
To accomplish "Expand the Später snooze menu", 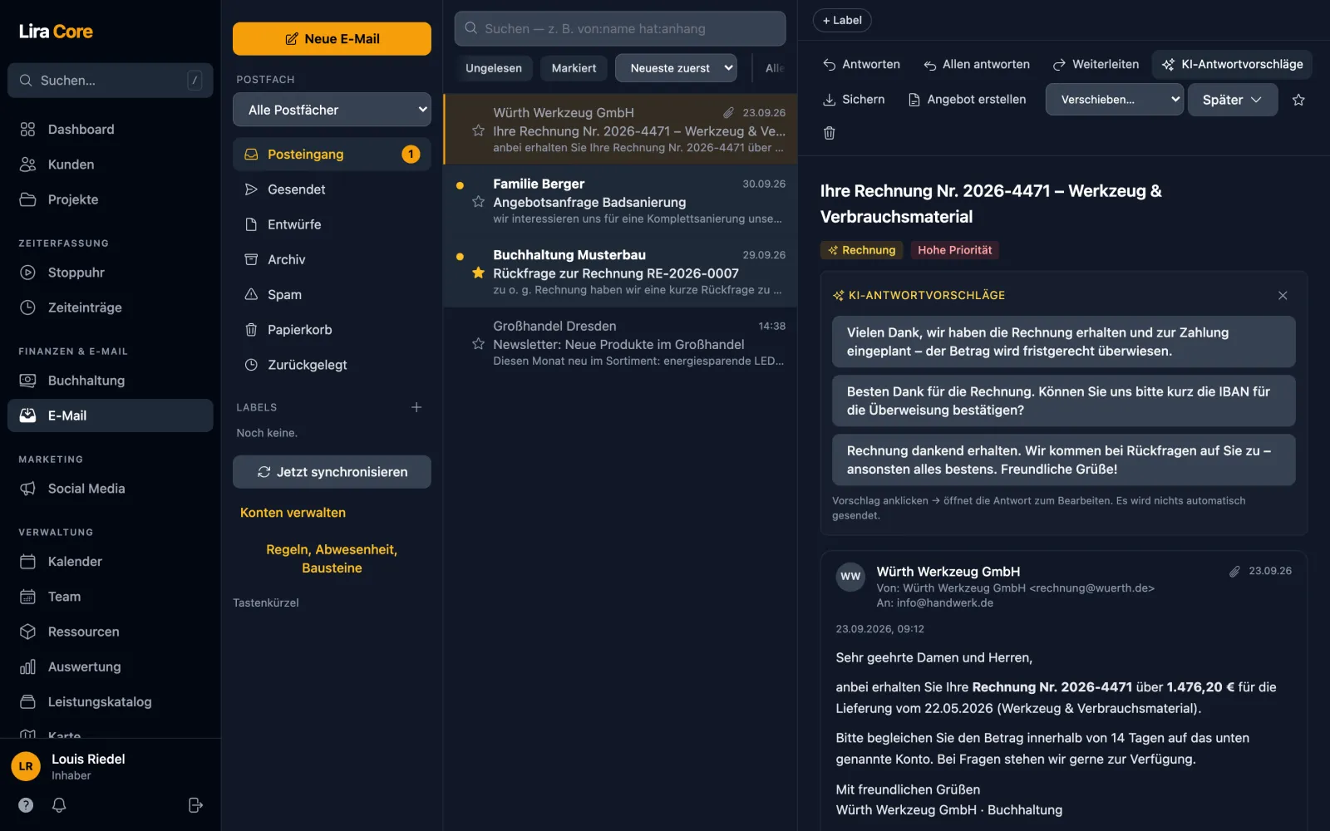I will point(1232,100).
